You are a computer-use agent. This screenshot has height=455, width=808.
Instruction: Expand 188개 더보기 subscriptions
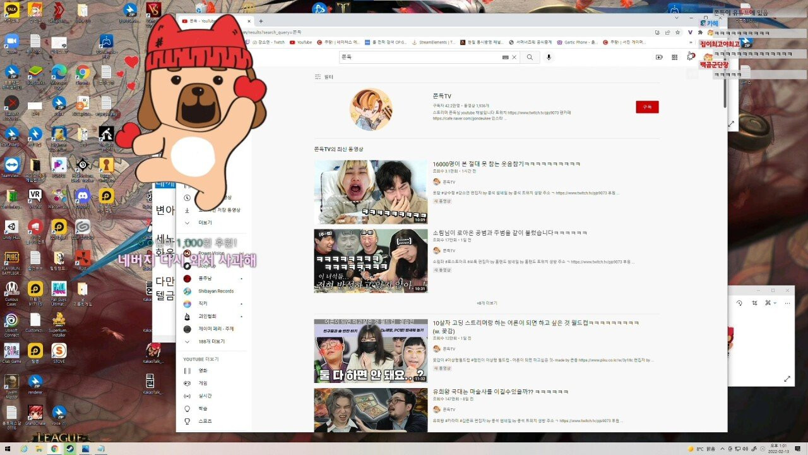[x=211, y=341]
